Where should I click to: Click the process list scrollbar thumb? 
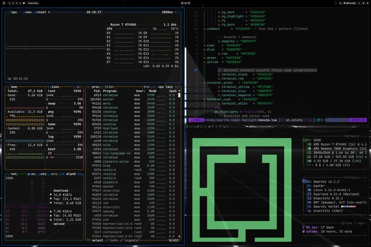[179, 95]
